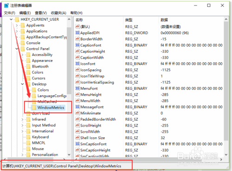
Task: Select the Control Panel folder icon
Action: tap(23, 49)
